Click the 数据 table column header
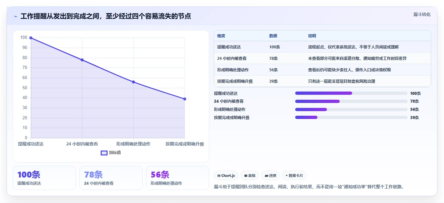This screenshot has height=203, width=444. tap(273, 36)
